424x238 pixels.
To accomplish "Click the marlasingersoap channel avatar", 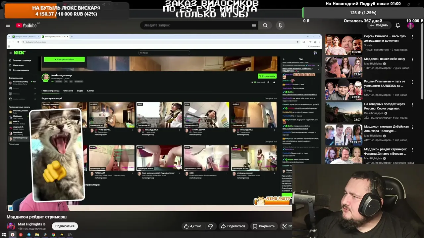I will (x=45, y=78).
